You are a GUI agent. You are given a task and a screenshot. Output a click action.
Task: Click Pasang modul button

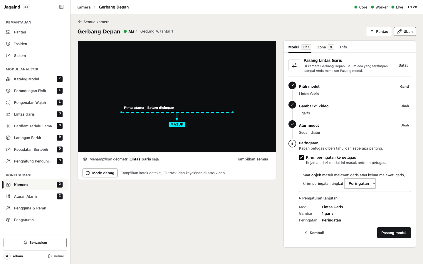(394, 233)
